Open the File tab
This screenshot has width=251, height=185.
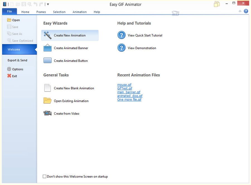tap(9, 11)
